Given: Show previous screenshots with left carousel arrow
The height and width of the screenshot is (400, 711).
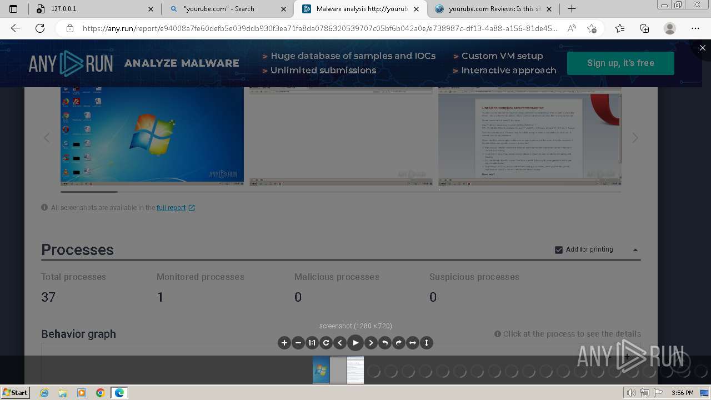Looking at the screenshot, I should coord(47,138).
